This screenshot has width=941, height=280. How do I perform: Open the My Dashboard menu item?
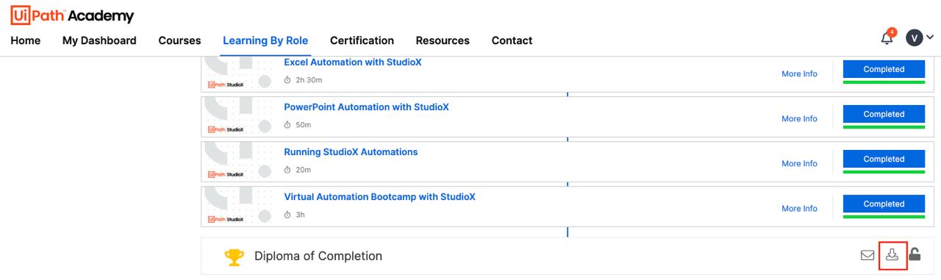click(x=99, y=40)
